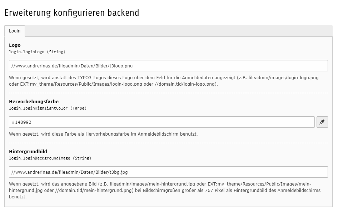Click the page heading Erweiterung konfigurieren backend
Screen dimensions: 338x223
(72, 13)
